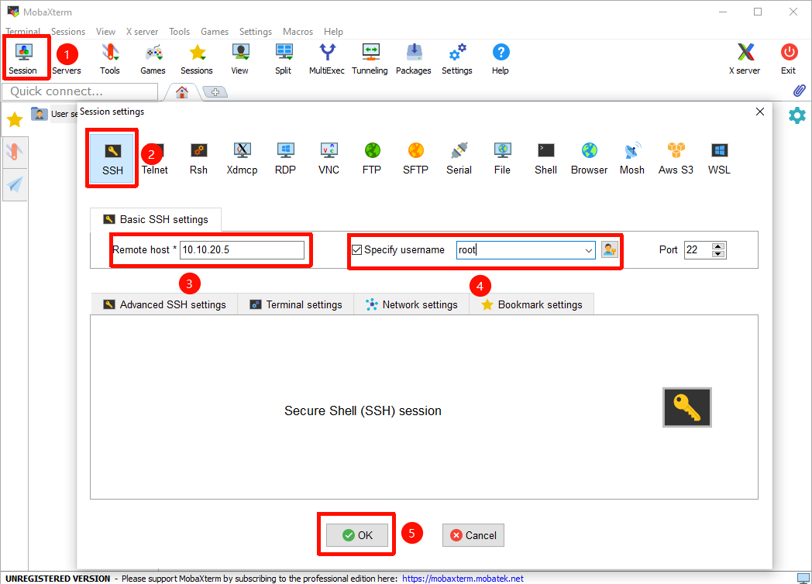This screenshot has width=812, height=584.
Task: Open the Advanced SSH settings tab
Action: point(164,304)
